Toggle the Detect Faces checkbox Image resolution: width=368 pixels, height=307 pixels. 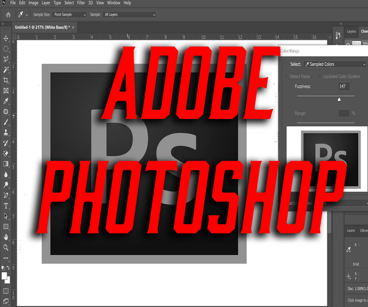pos(286,76)
